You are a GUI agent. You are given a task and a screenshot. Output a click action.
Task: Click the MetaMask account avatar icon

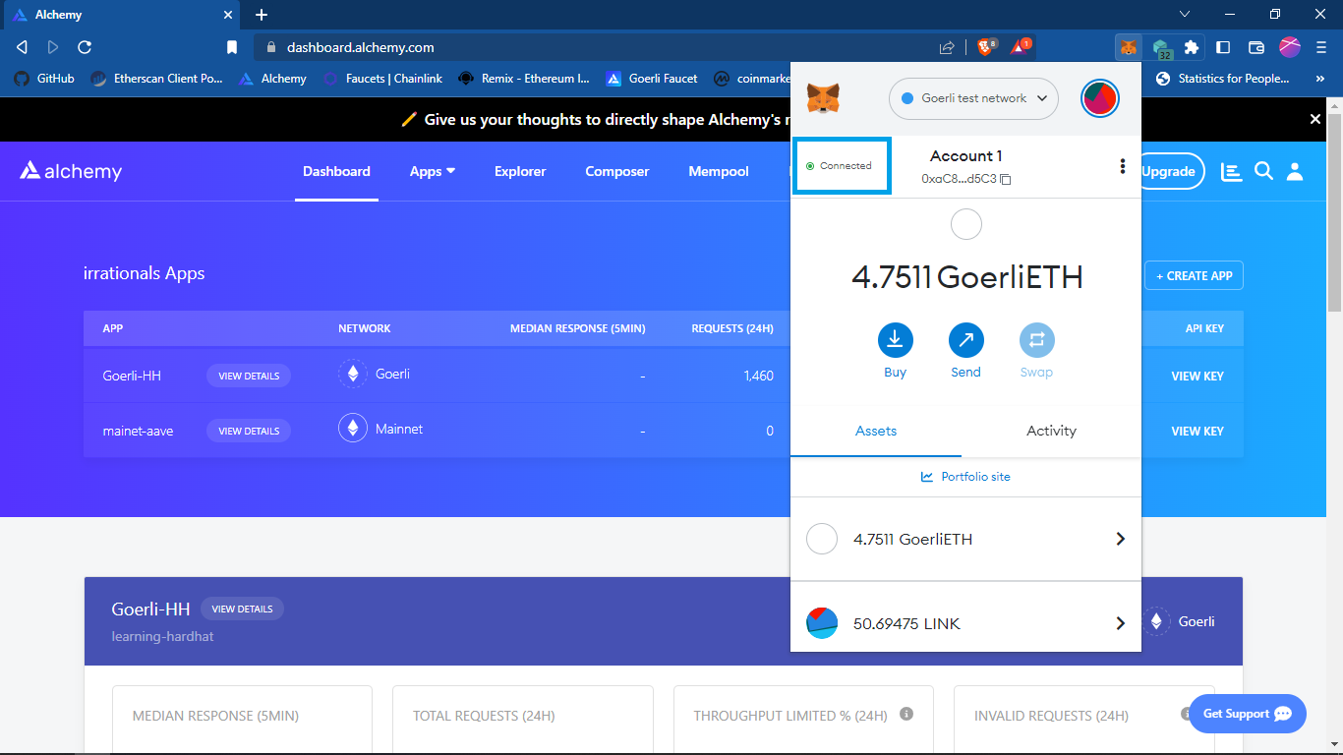click(1100, 98)
